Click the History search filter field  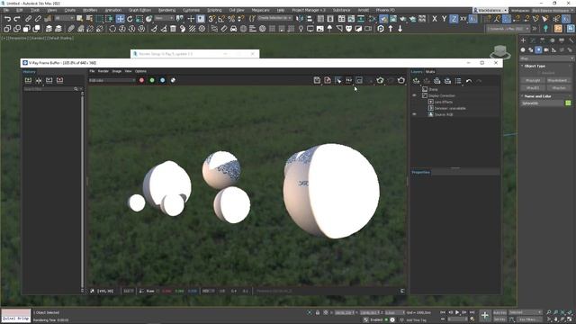click(x=50, y=89)
